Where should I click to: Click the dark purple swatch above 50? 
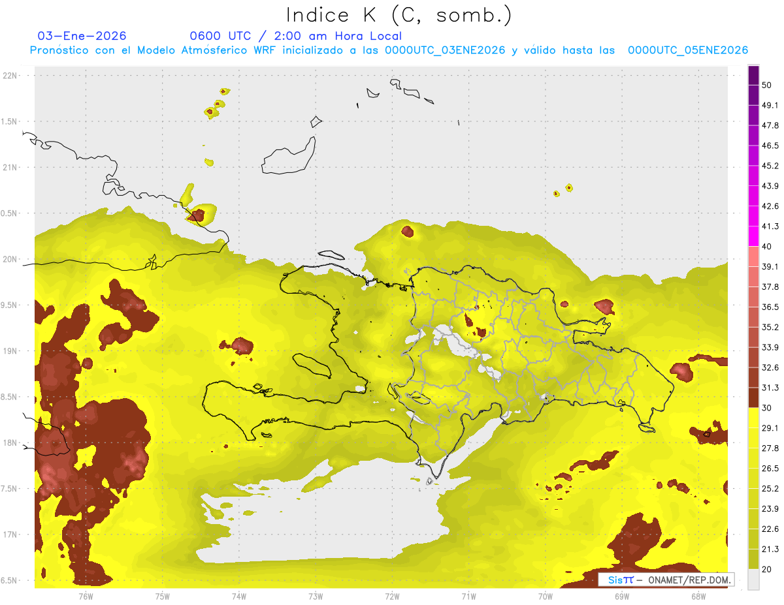point(753,75)
